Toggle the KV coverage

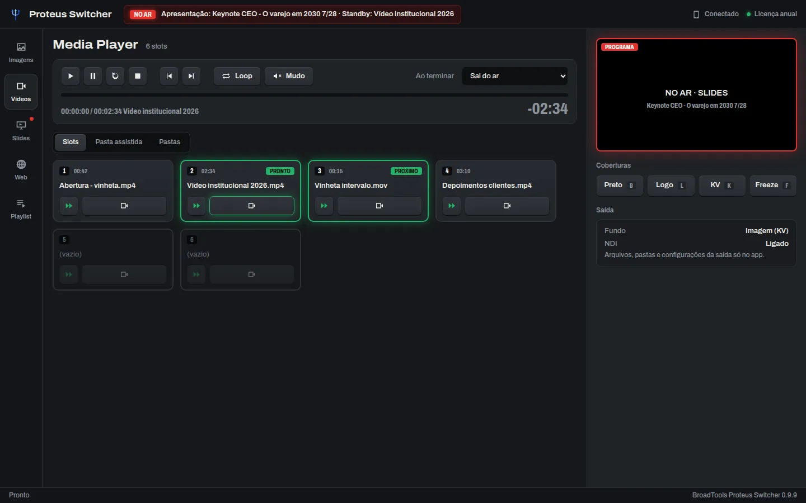click(722, 185)
